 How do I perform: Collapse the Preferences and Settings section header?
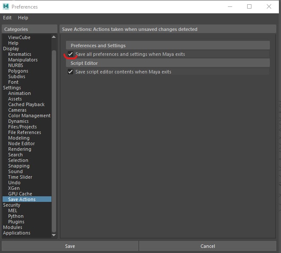pyautogui.click(x=168, y=46)
